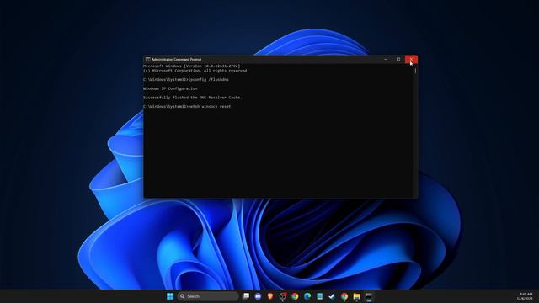539x303 pixels.
Task: Close the Administrator Command Prompt window
Action: pos(411,59)
